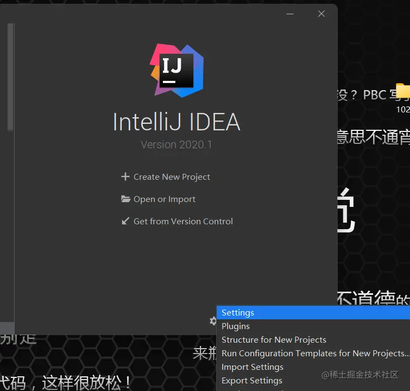Click the plus icon for new project
Screen dimensions: 410x391
coord(125,176)
